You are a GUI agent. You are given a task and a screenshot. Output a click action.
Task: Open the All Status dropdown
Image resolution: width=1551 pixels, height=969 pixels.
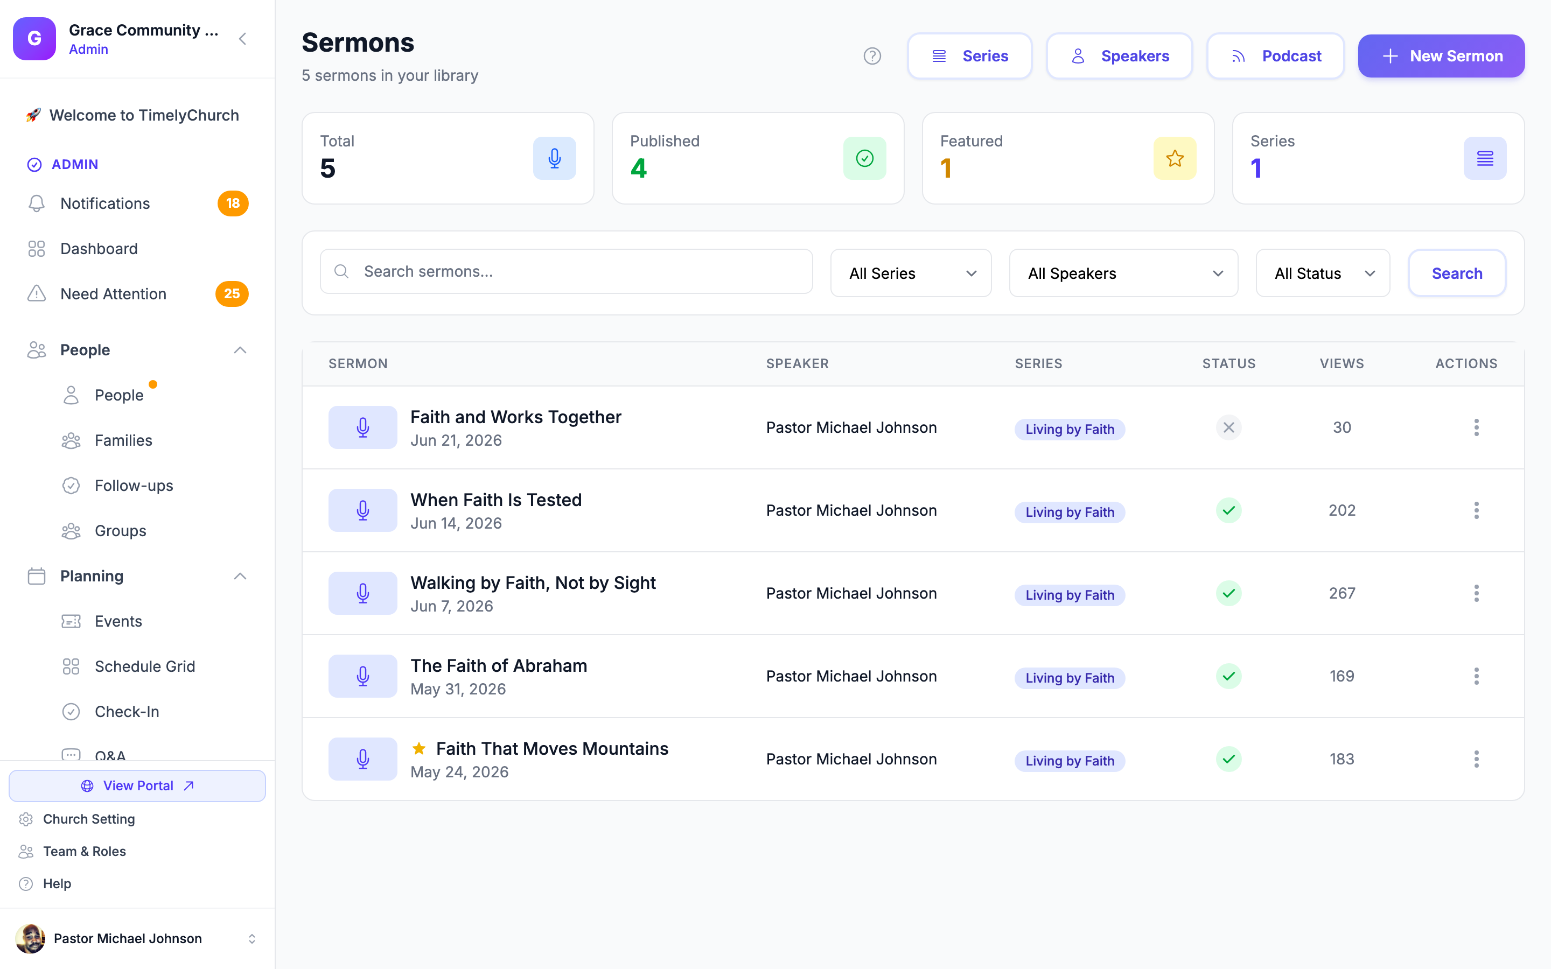(x=1323, y=273)
